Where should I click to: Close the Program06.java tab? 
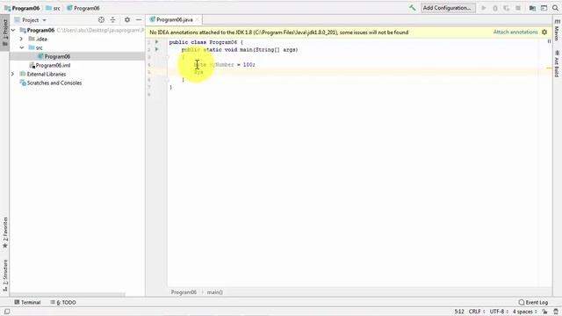[197, 19]
